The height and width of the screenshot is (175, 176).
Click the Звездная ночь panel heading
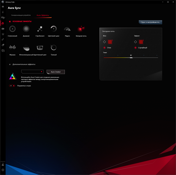[109, 31]
